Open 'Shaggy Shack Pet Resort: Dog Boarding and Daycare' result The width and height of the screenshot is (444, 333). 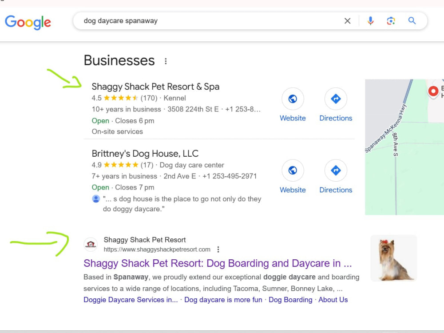click(x=218, y=263)
